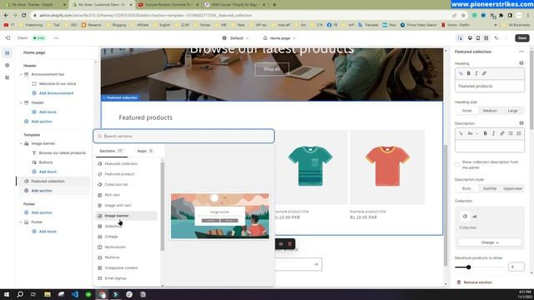Image resolution: width=534 pixels, height=300 pixels.
Task: Collapse the Announcement bar tree item
Action: point(21,74)
